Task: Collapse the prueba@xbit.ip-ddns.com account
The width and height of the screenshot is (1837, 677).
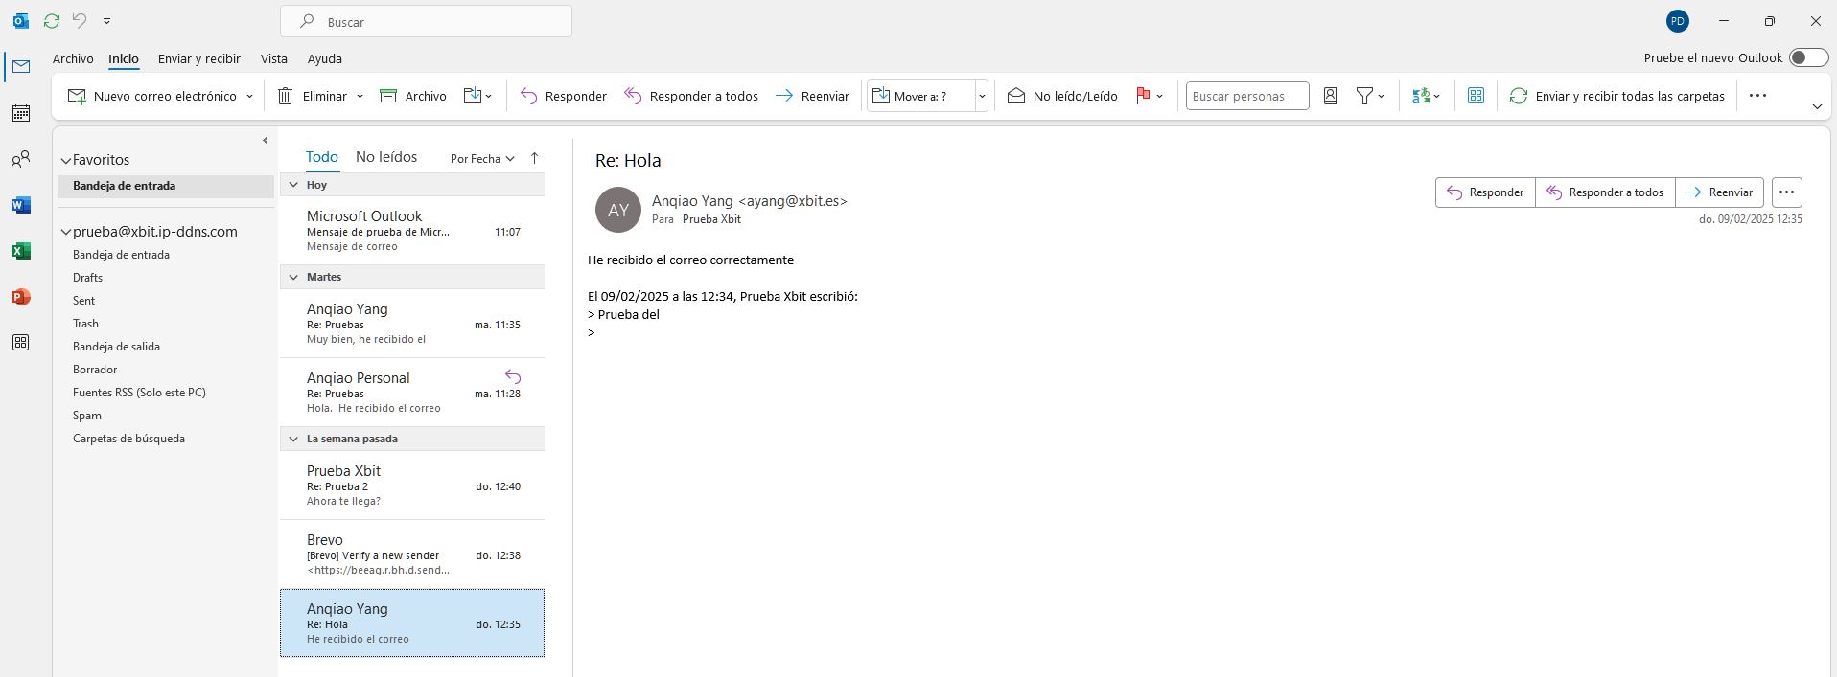Action: [65, 233]
